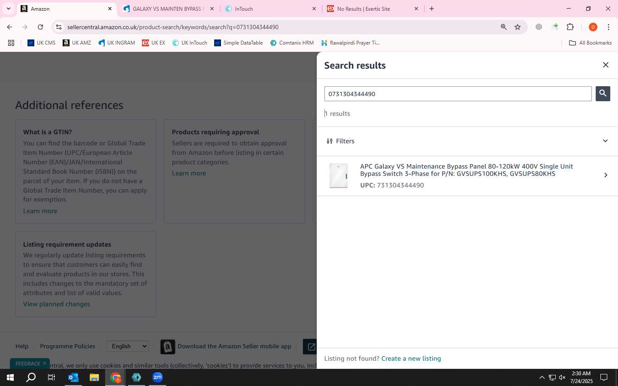Click the muted volume tray icon

point(562,377)
